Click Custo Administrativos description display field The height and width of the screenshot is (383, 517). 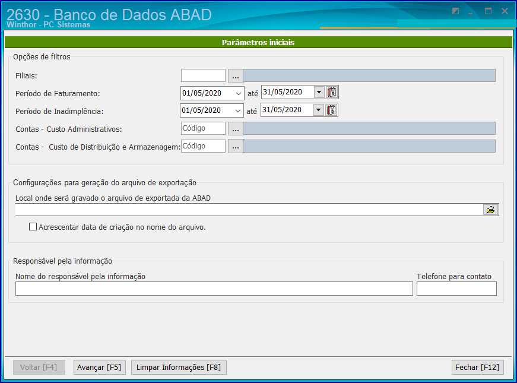[369, 128]
